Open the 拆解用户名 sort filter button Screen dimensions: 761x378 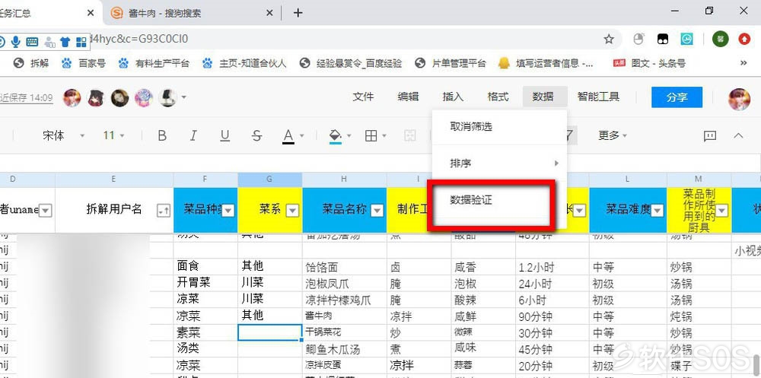[164, 210]
